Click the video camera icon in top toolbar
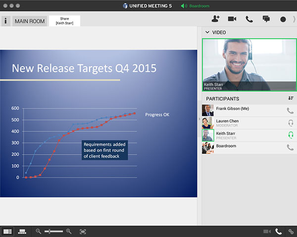The height and width of the screenshot is (237, 297). click(232, 19)
